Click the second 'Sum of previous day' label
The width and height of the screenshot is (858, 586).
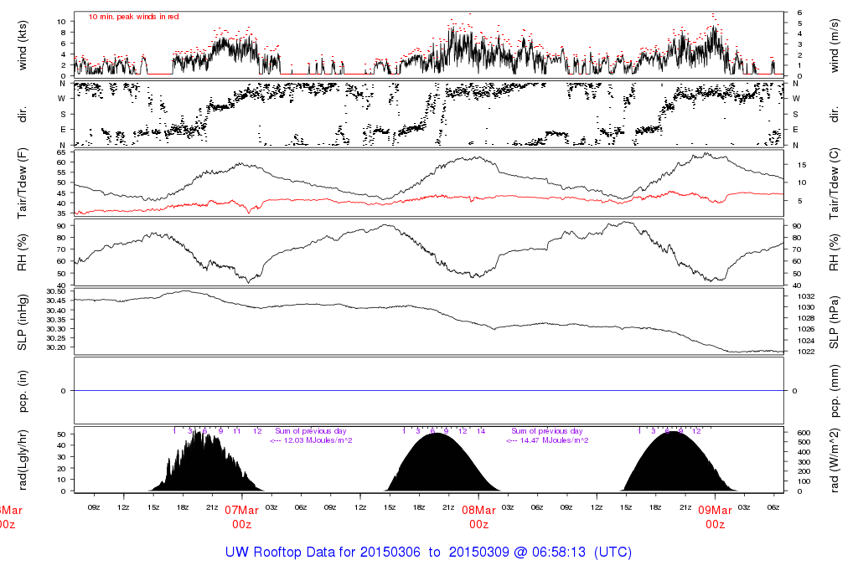coord(547,431)
